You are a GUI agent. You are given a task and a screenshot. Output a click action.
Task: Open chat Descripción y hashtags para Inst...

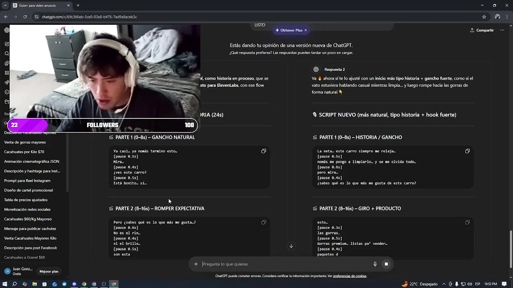[32, 171]
